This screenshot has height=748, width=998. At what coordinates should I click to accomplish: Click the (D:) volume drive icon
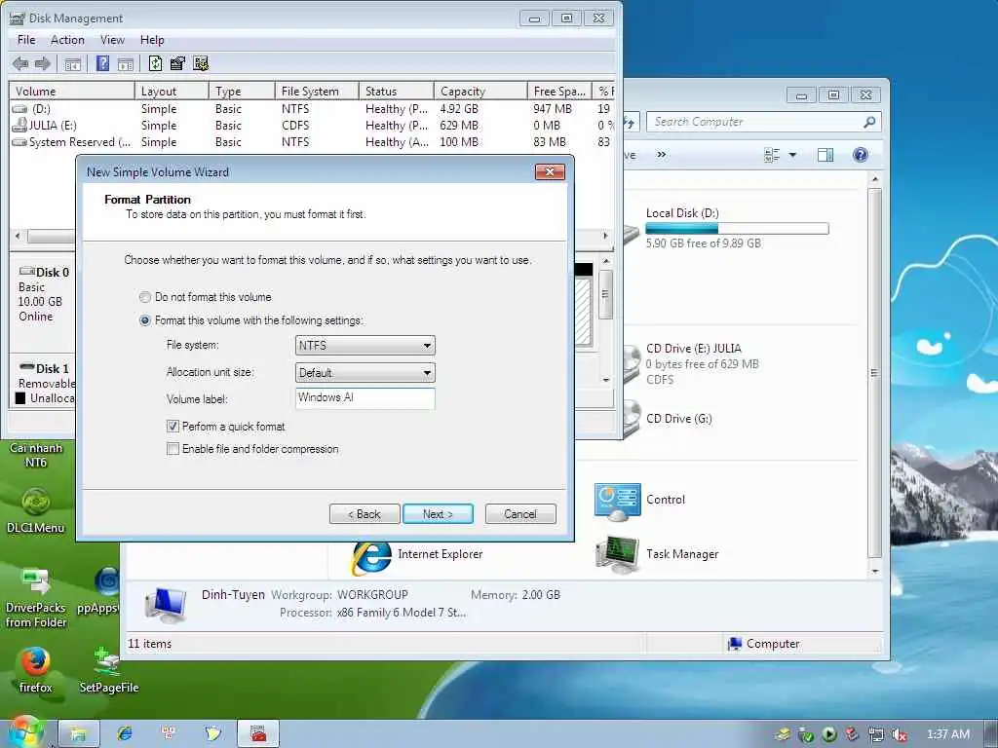[x=20, y=109]
